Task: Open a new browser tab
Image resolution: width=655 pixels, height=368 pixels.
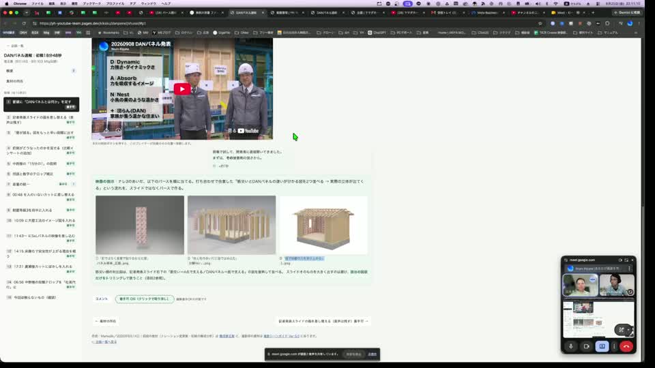Action: tap(593, 12)
